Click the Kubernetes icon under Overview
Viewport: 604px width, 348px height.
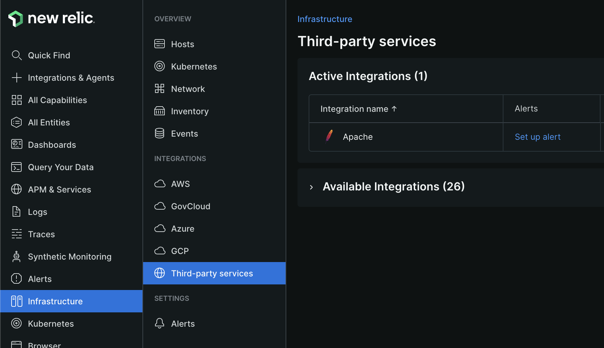(x=160, y=66)
